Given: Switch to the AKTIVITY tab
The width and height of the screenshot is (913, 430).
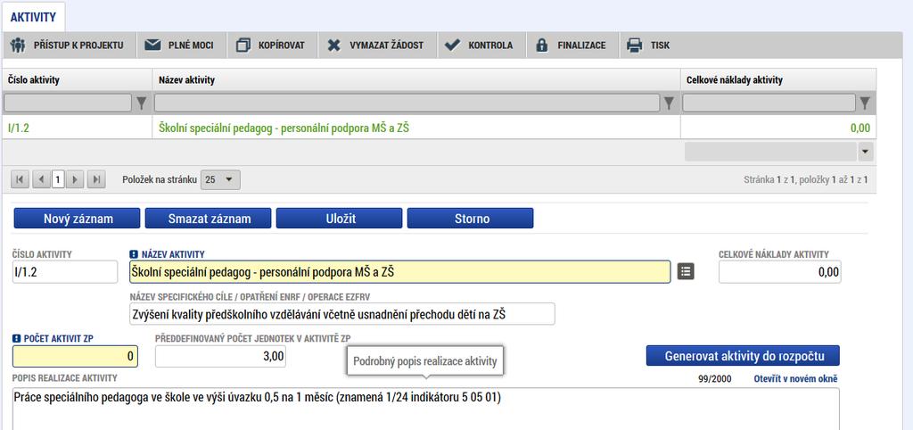Looking at the screenshot, I should (x=33, y=17).
